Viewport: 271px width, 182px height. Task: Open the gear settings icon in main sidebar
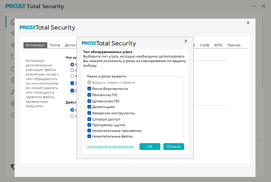tap(13, 103)
